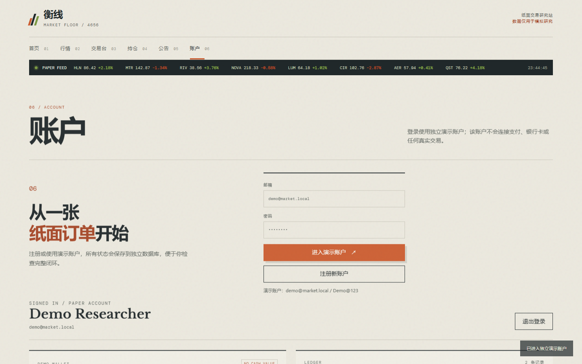Click the PAPER FEED label

coord(55,68)
